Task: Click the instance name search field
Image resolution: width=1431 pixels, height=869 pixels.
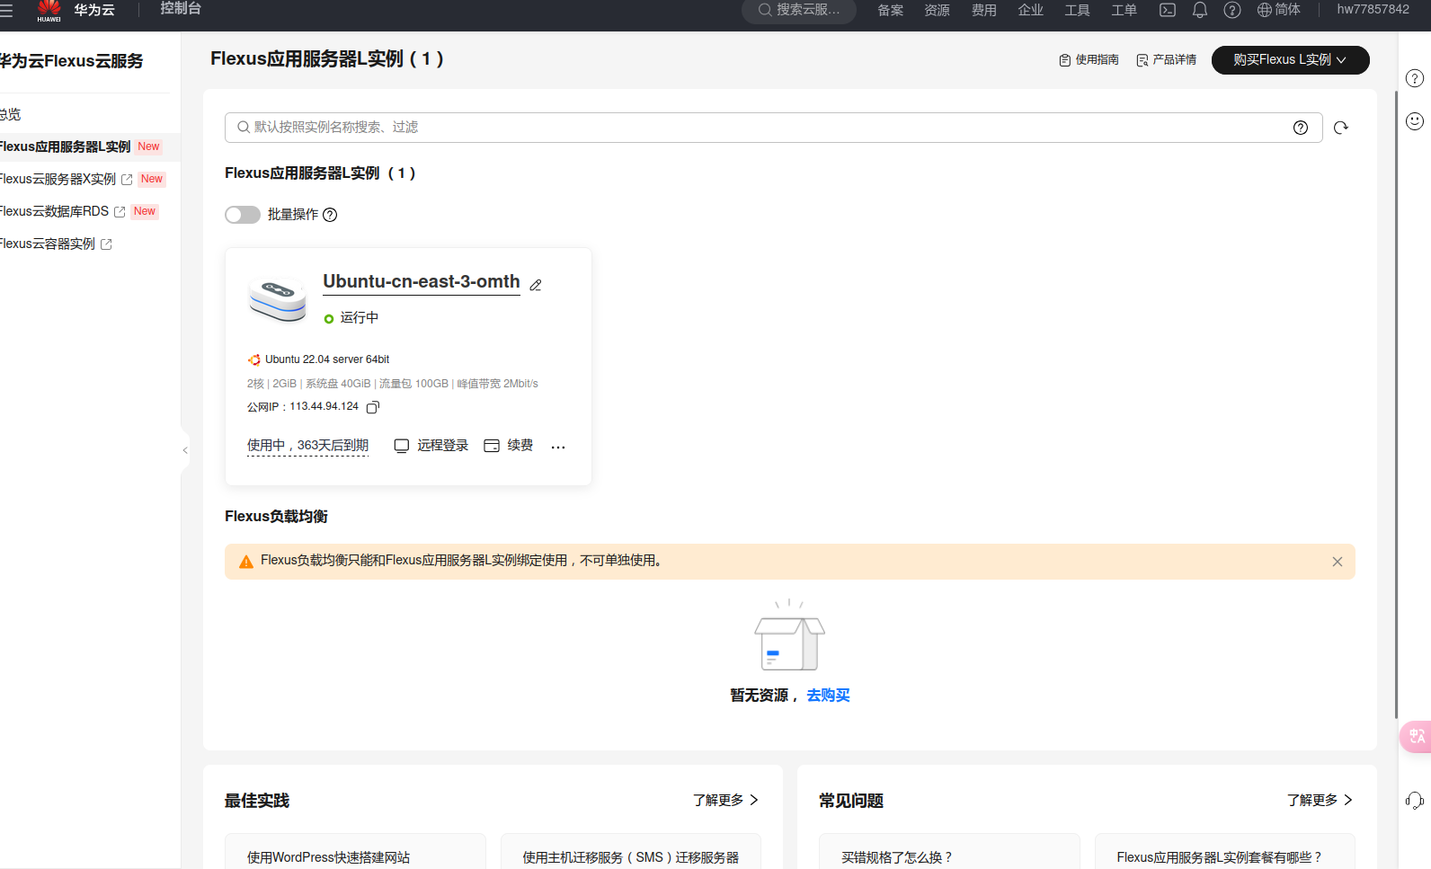Action: point(764,128)
